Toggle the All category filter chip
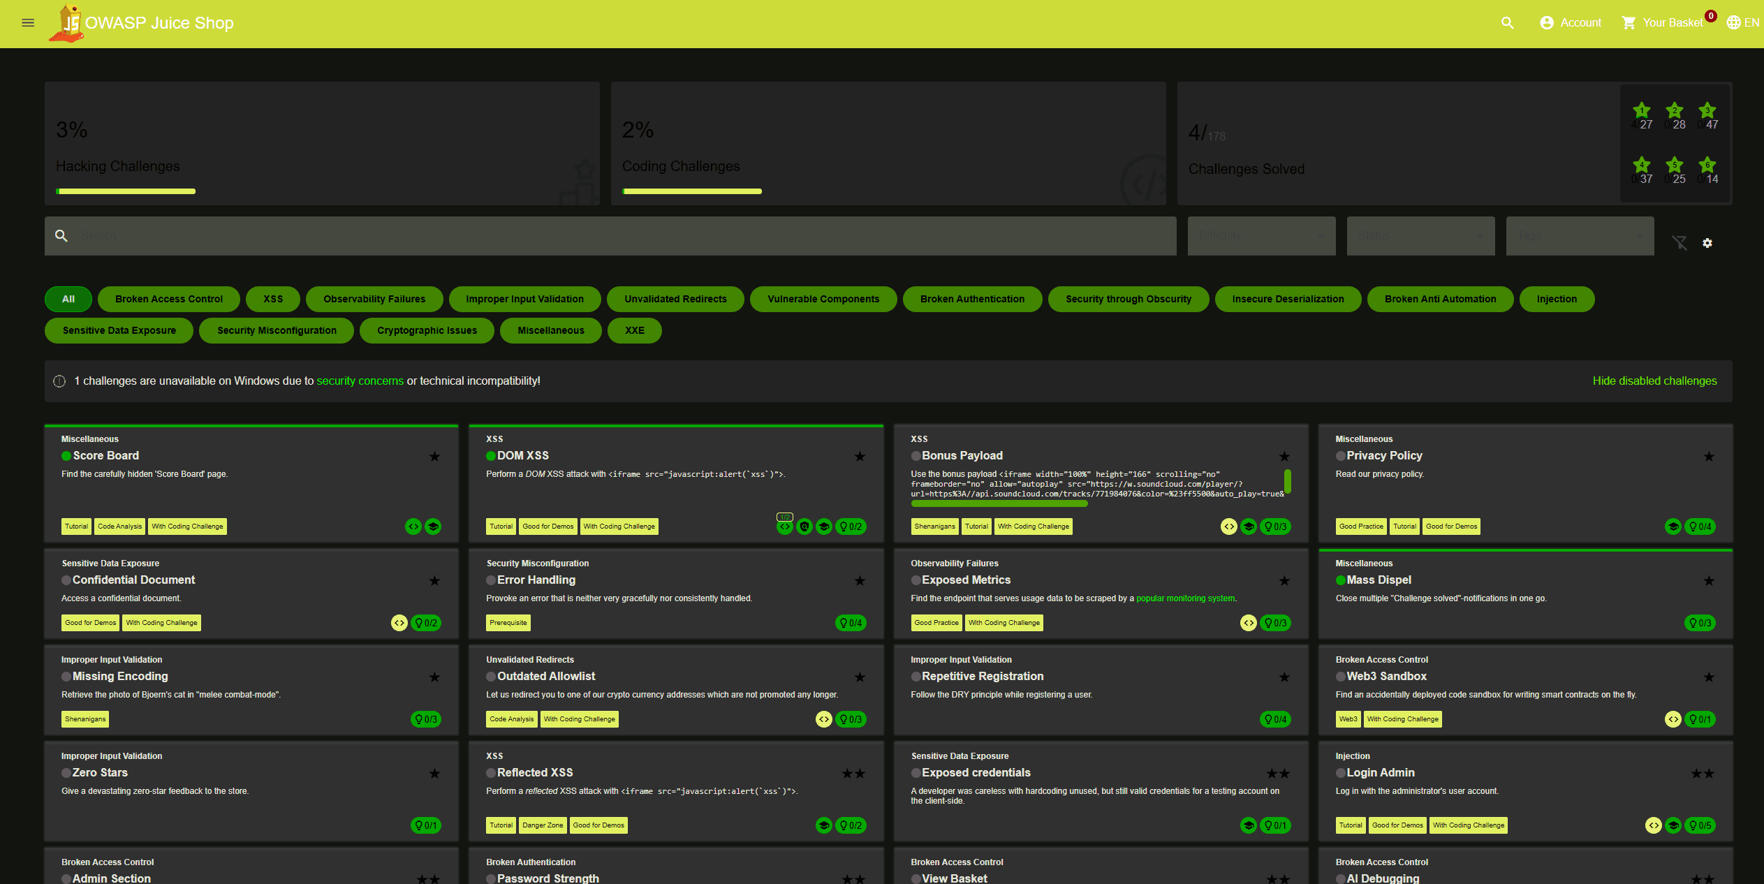 click(68, 299)
